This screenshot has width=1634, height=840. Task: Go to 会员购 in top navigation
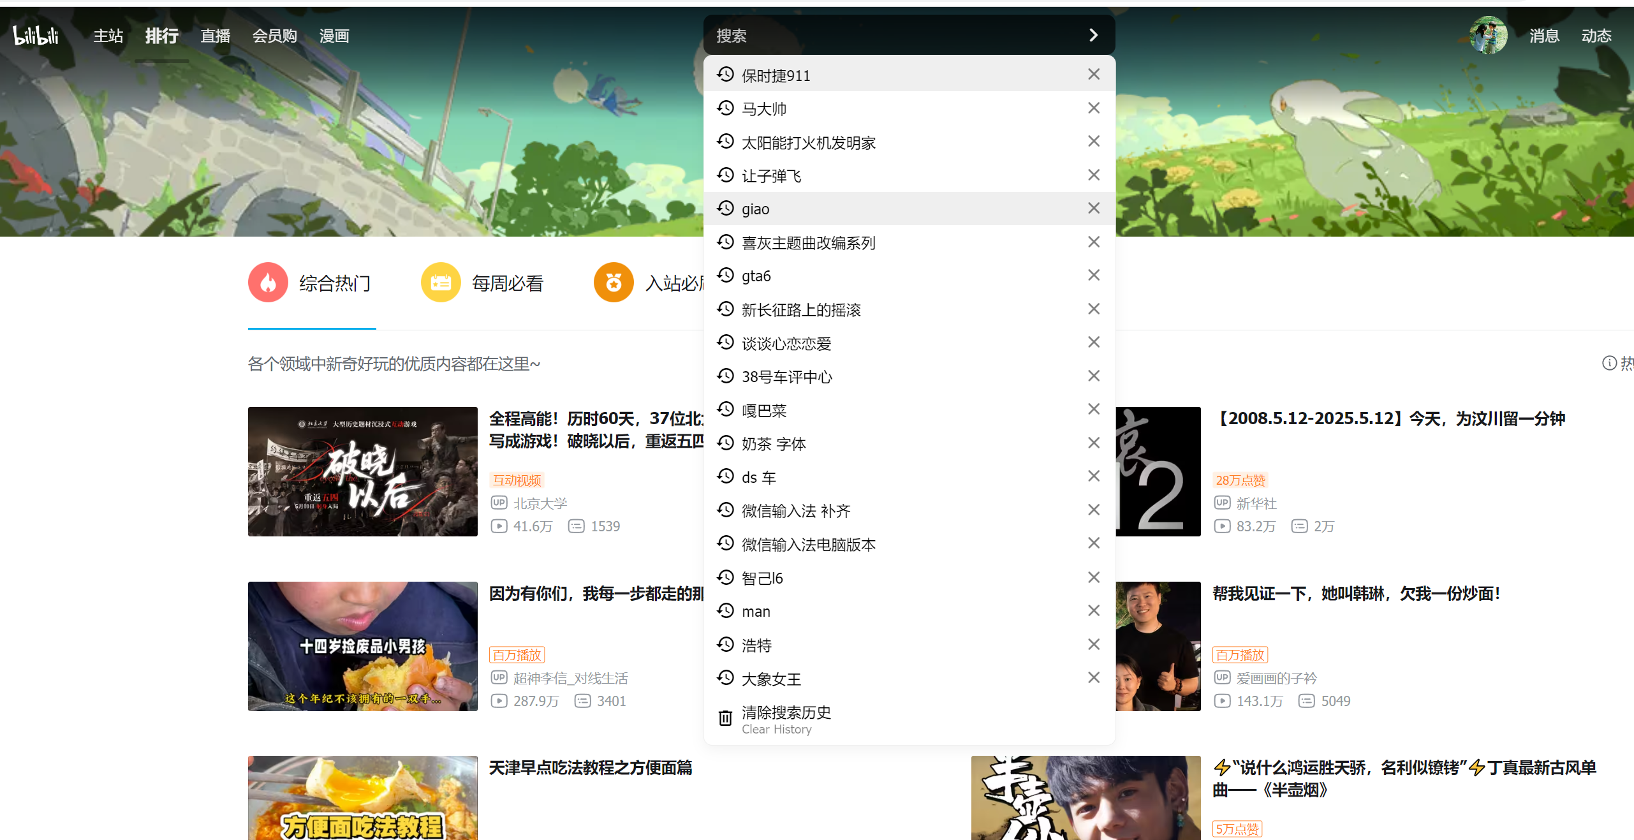pyautogui.click(x=274, y=36)
